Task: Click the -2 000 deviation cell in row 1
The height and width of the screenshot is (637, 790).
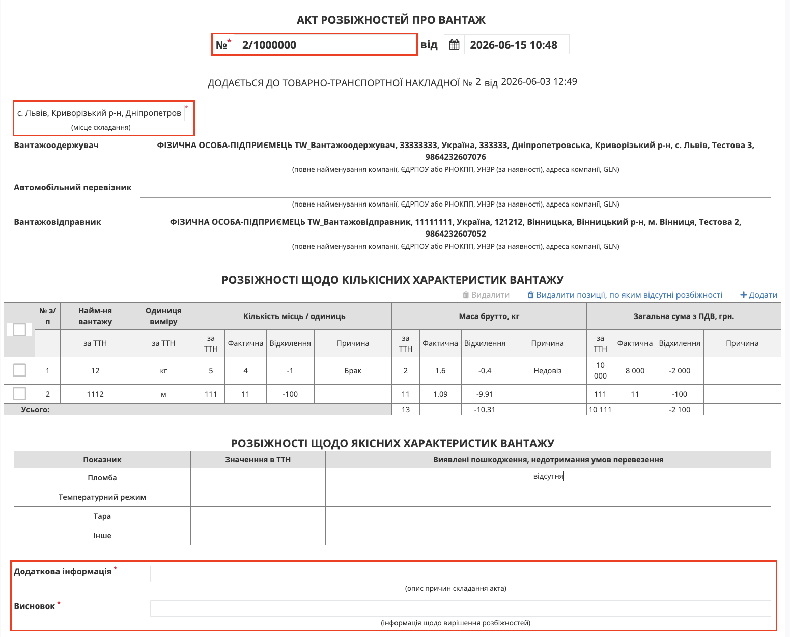Action: click(680, 371)
